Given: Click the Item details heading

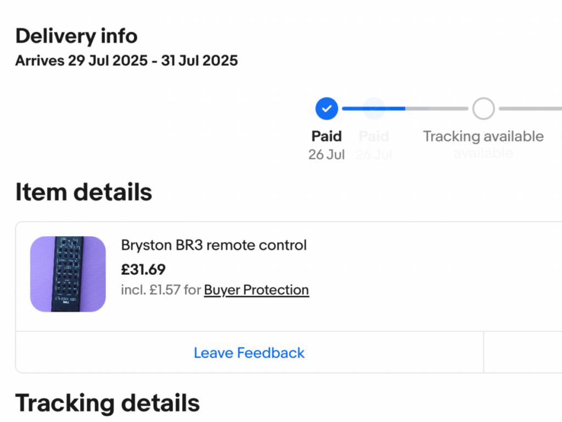Looking at the screenshot, I should coord(84,192).
